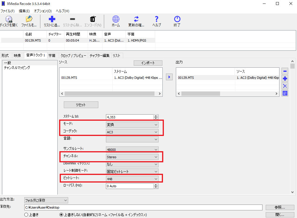297x218 pixels.
Task: Open disc with ディスクを開く icon
Action: click(x=8, y=21)
